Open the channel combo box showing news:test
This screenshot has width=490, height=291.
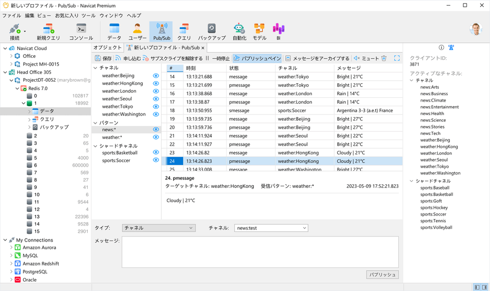point(271,228)
